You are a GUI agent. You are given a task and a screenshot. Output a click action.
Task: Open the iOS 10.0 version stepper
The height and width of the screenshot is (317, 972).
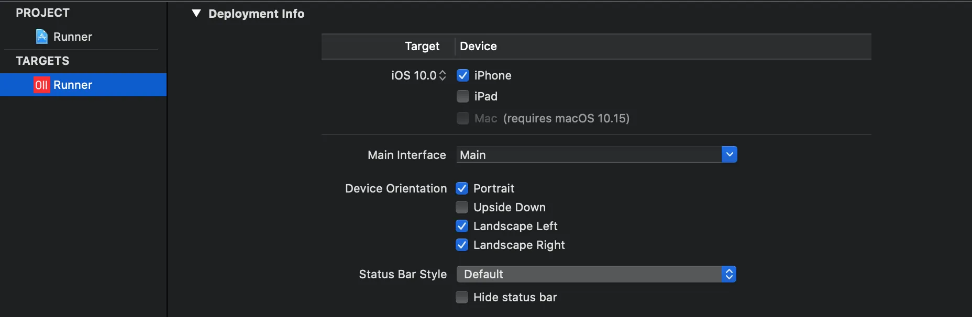coord(443,75)
